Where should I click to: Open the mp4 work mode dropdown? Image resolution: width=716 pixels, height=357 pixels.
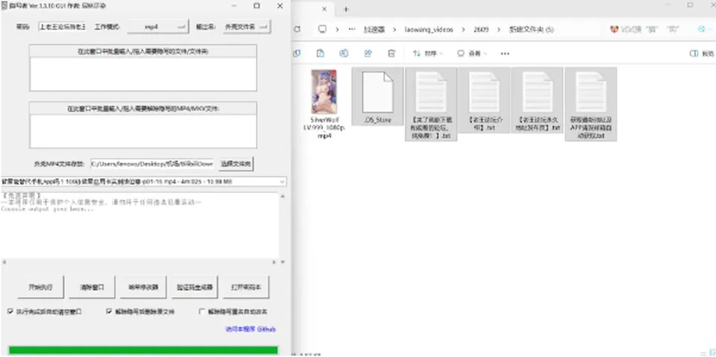[x=158, y=27]
